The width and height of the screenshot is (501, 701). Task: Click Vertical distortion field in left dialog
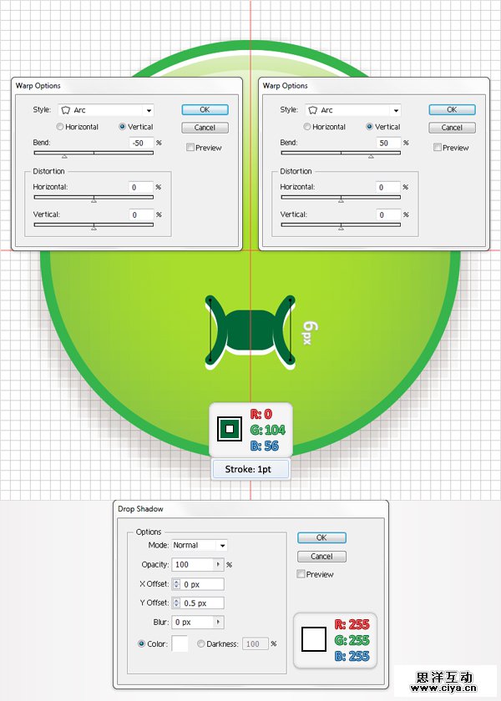[141, 215]
